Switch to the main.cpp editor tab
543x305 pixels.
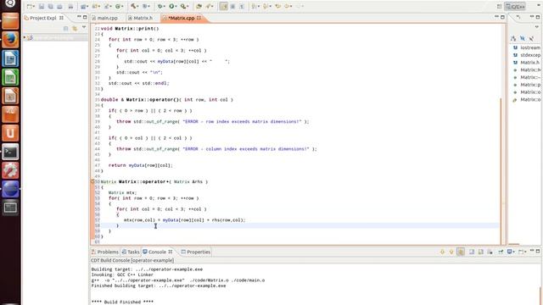tap(105, 18)
